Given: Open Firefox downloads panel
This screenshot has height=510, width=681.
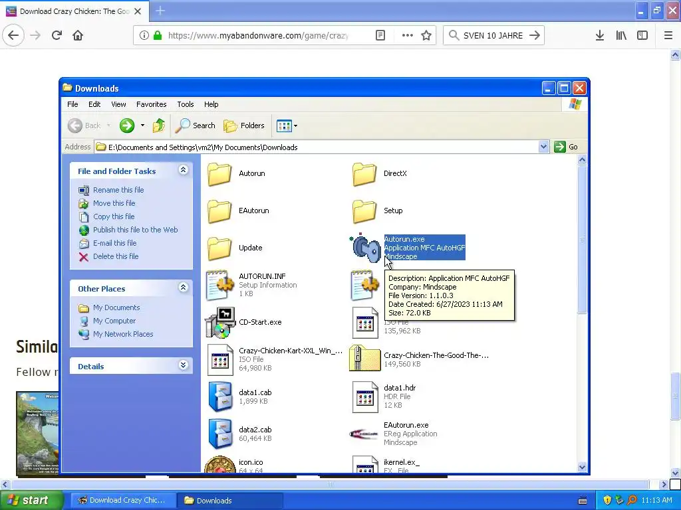Looking at the screenshot, I should click(600, 36).
